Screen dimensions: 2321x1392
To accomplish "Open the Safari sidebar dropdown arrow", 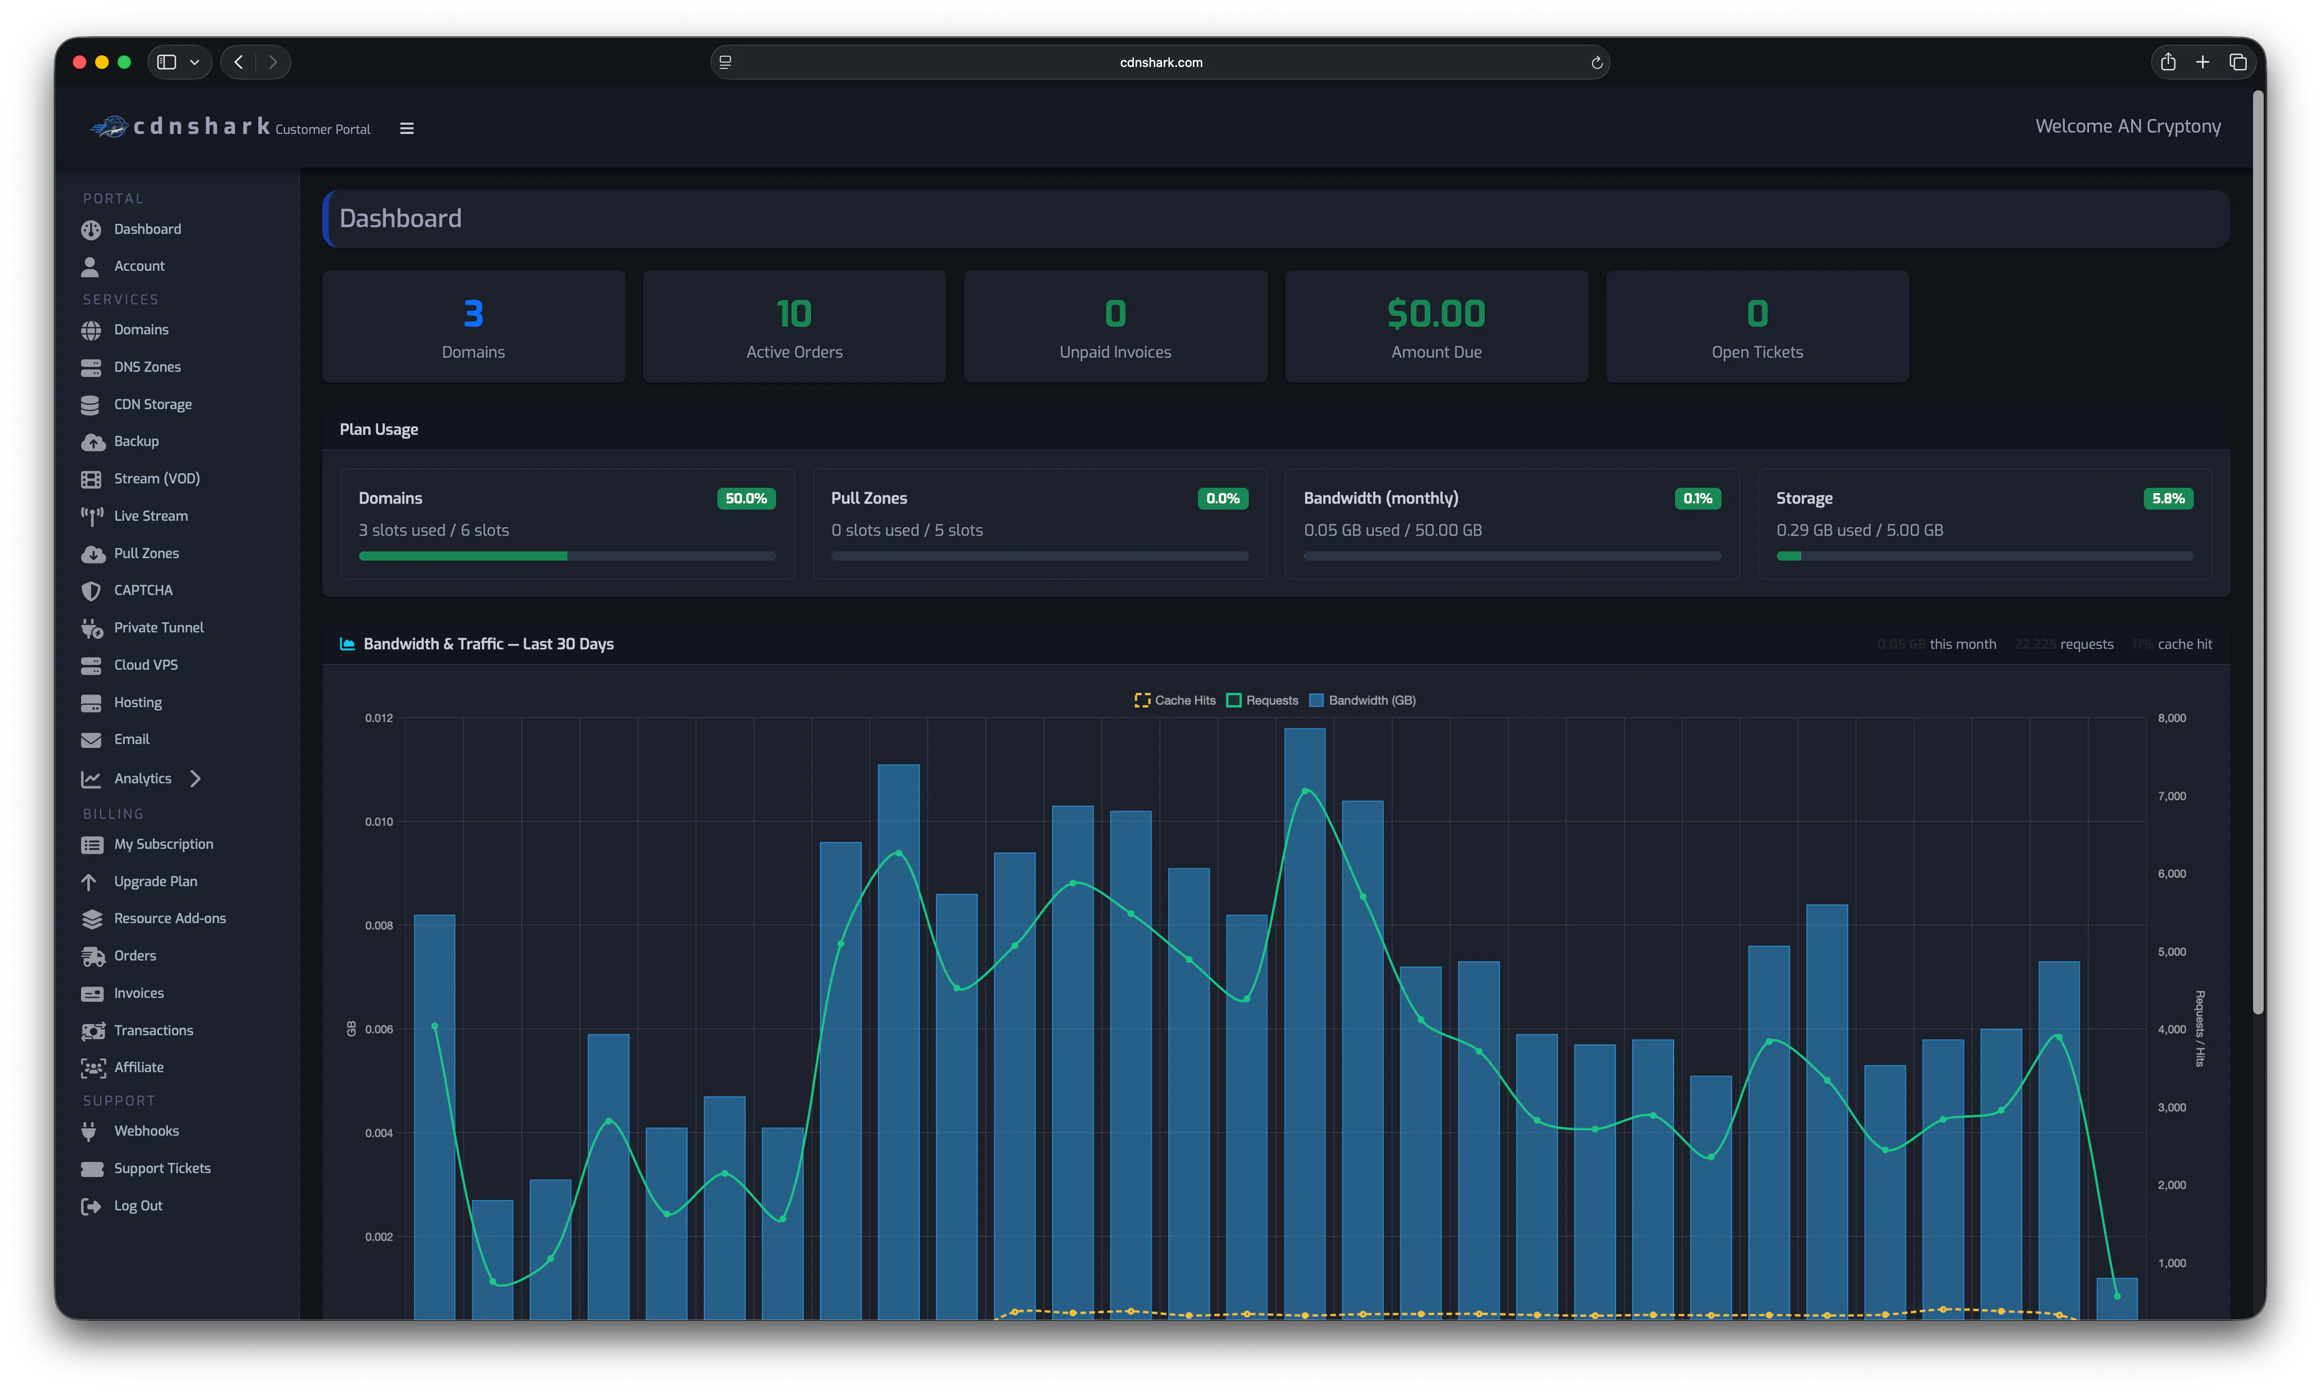I will (x=195, y=62).
